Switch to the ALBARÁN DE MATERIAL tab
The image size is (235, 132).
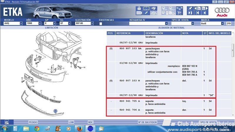(x=172, y=28)
